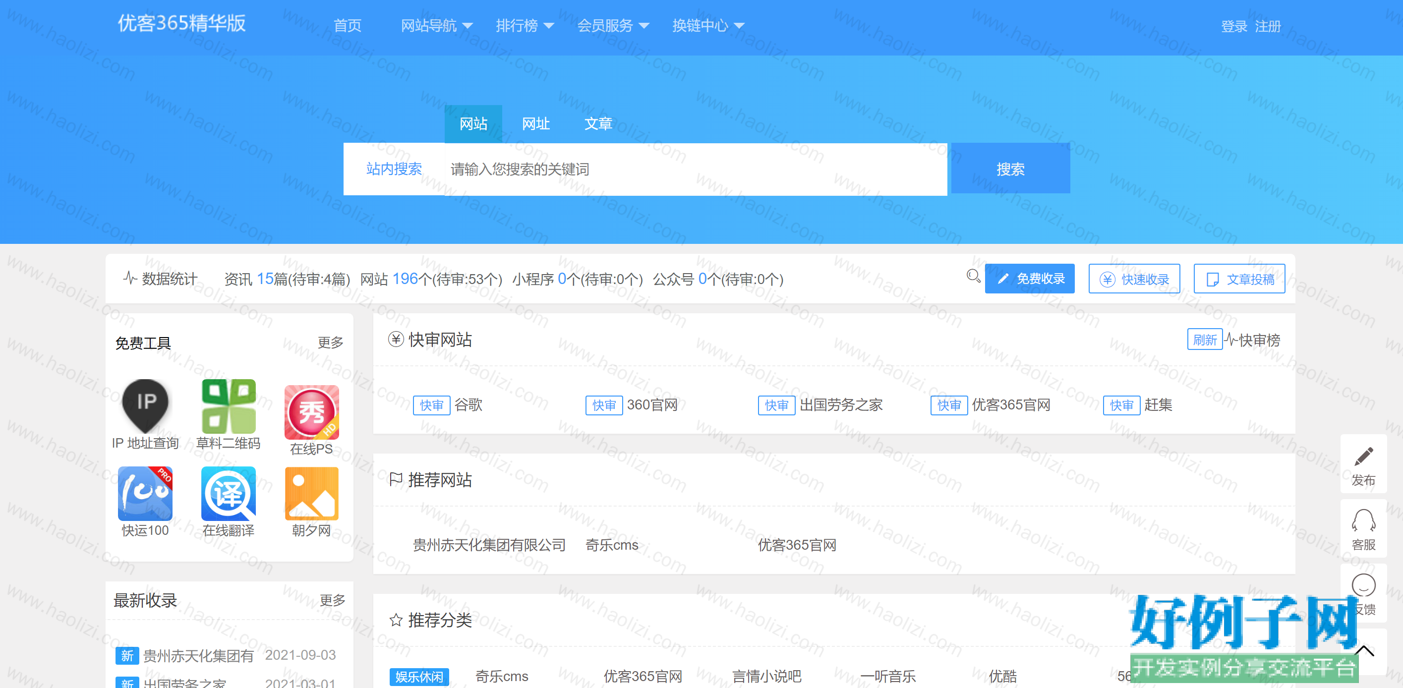Click the 公众号 0个 statistic

tap(718, 279)
